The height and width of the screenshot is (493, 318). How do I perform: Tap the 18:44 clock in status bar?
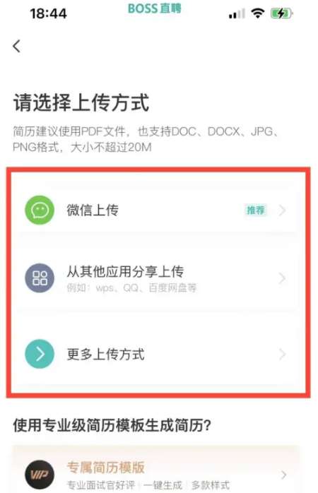tap(48, 13)
